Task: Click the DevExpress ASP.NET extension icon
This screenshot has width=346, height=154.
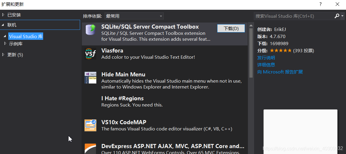Action: coord(90,149)
